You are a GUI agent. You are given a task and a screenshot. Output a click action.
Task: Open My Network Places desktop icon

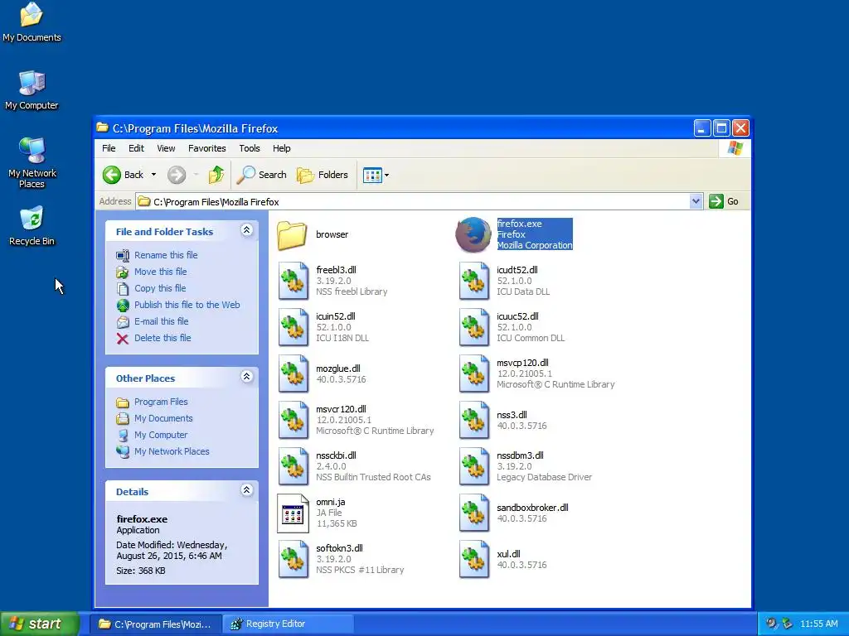[32, 151]
